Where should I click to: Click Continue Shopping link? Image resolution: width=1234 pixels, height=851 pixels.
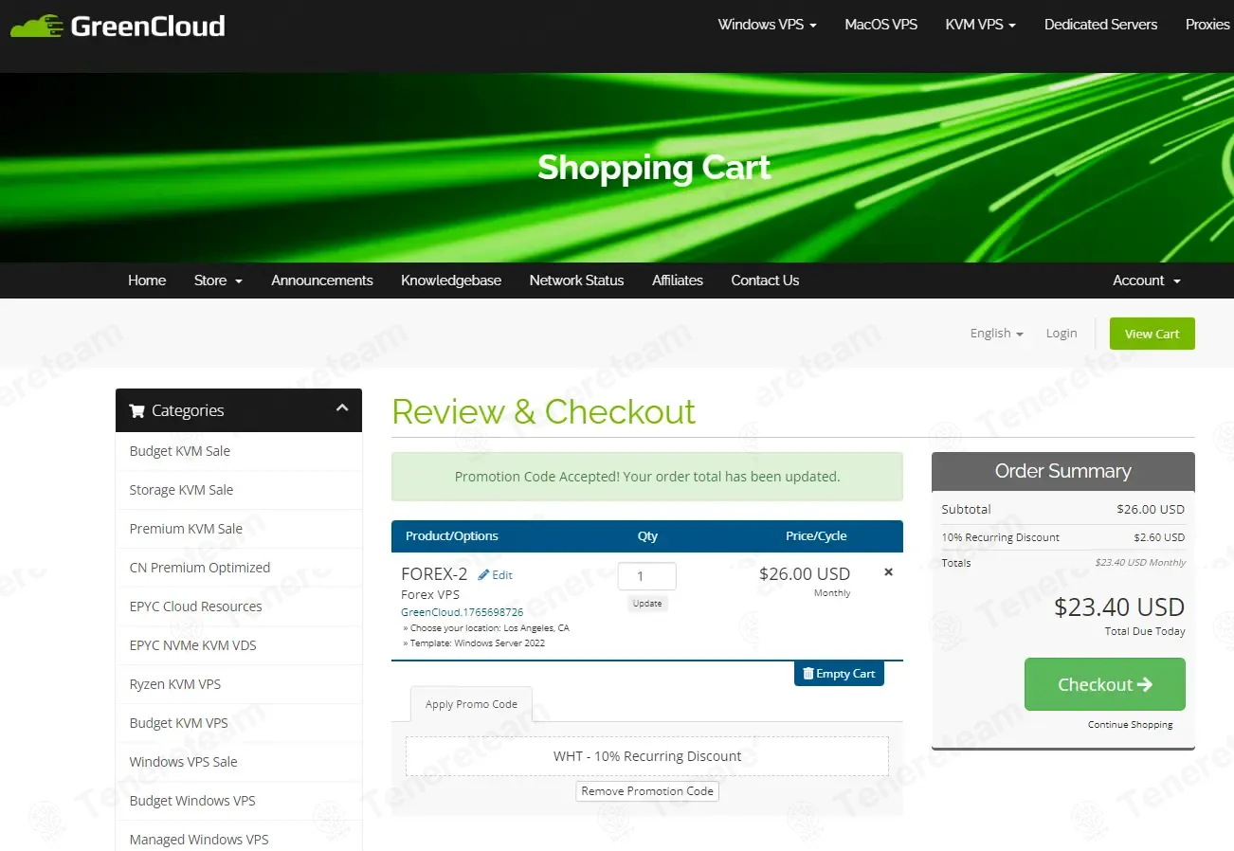[1131, 725]
